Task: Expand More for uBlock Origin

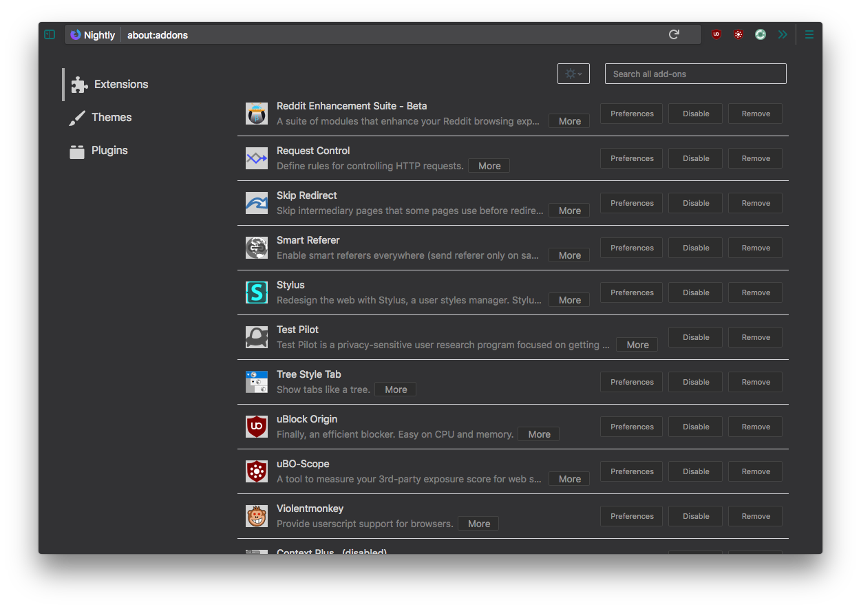Action: 539,434
